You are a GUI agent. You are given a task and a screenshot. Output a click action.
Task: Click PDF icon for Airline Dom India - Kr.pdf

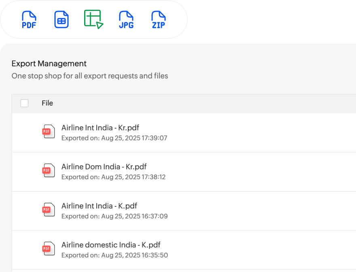[49, 171]
